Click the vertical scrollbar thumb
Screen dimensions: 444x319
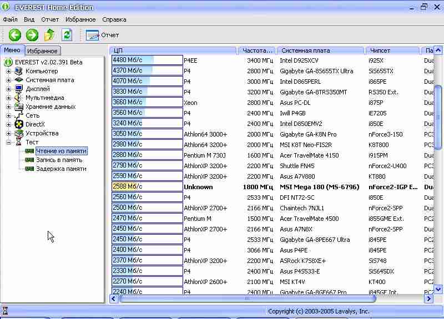(x=438, y=117)
